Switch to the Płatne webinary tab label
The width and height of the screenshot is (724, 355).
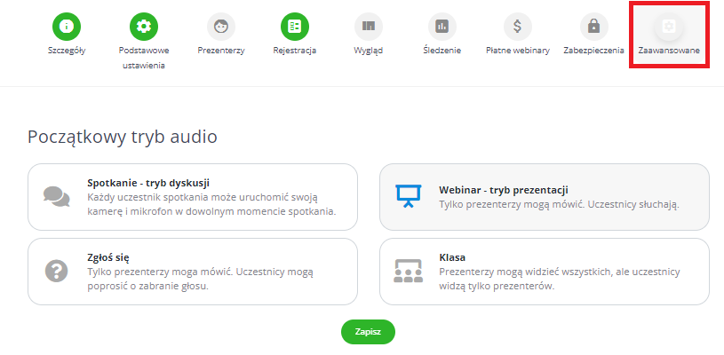click(517, 51)
